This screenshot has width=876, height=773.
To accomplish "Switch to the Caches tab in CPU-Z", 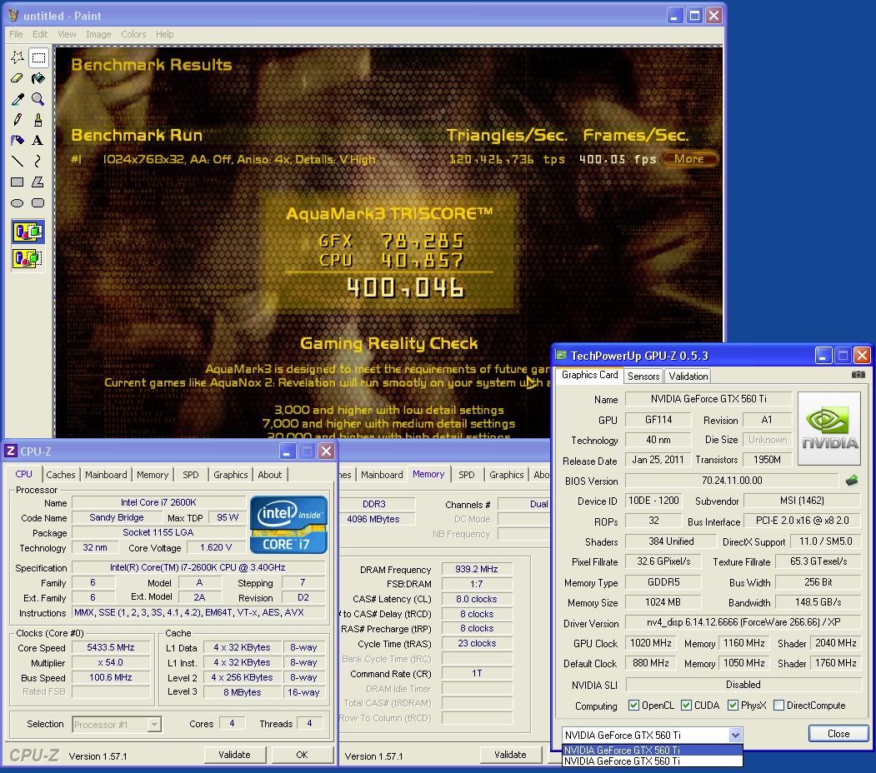I will tap(60, 475).
